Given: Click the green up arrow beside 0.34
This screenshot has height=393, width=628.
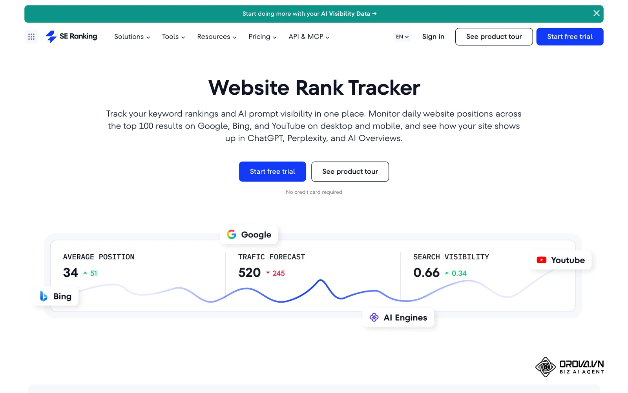Looking at the screenshot, I should 447,273.
